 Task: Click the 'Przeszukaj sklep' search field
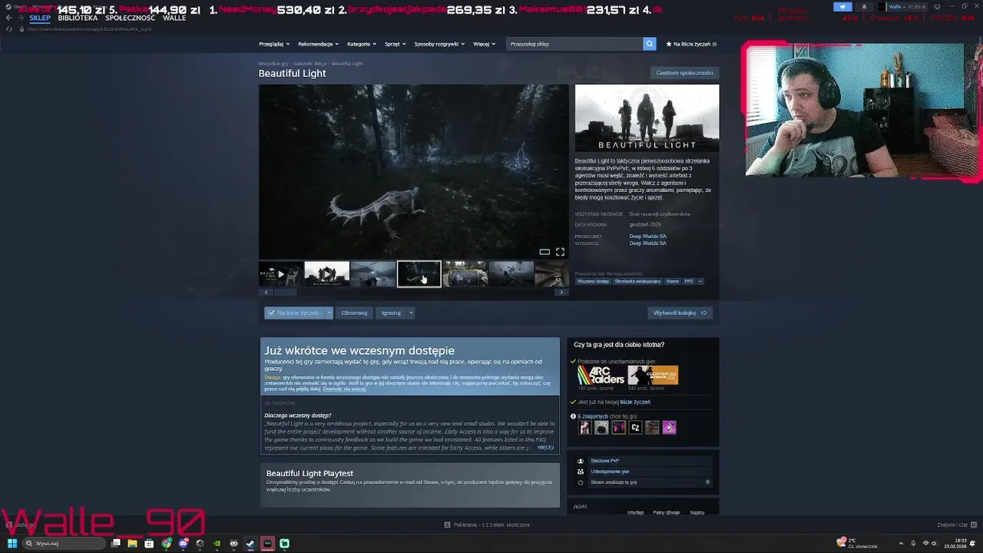tap(574, 44)
